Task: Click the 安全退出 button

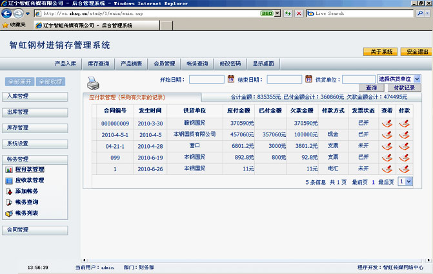Action: [x=414, y=51]
